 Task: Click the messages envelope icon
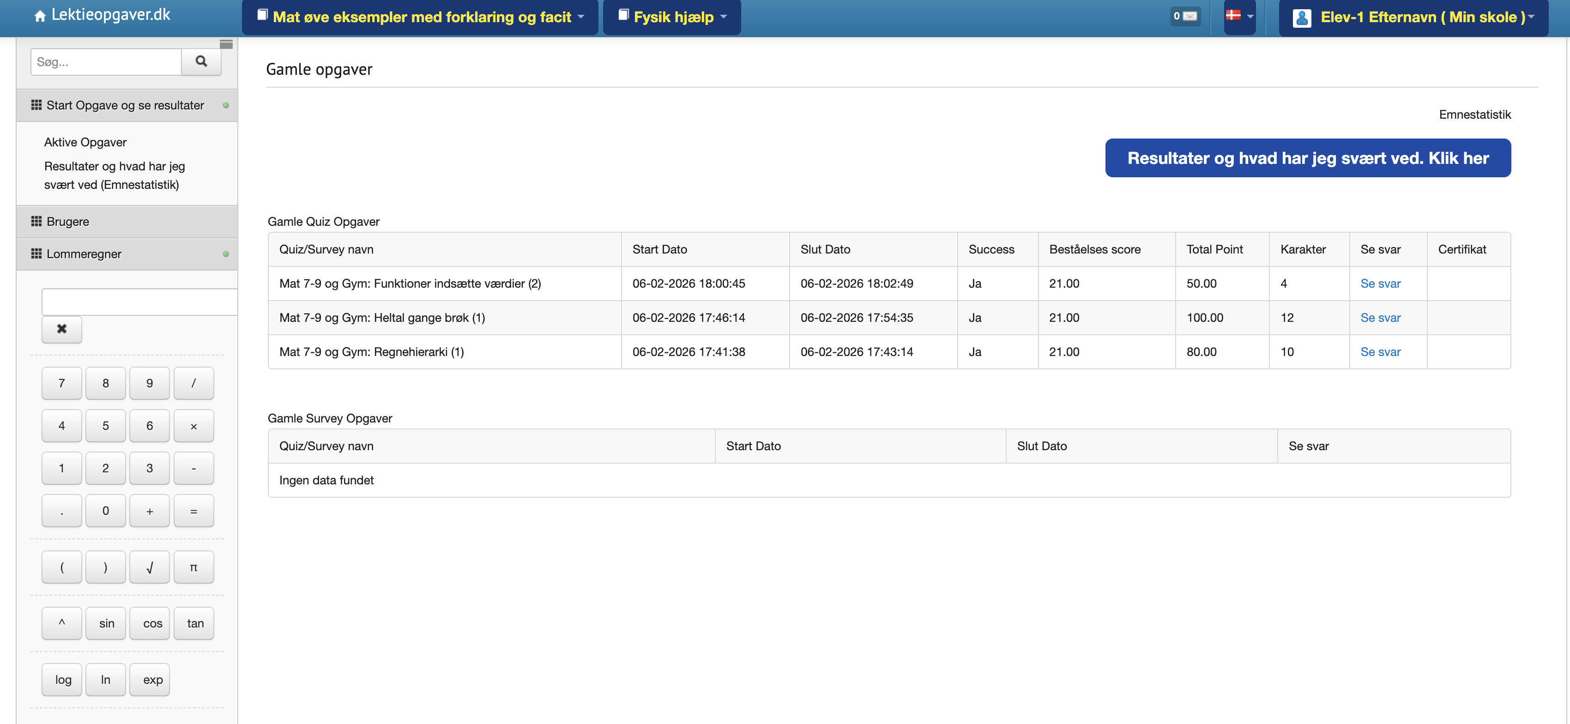[1189, 17]
